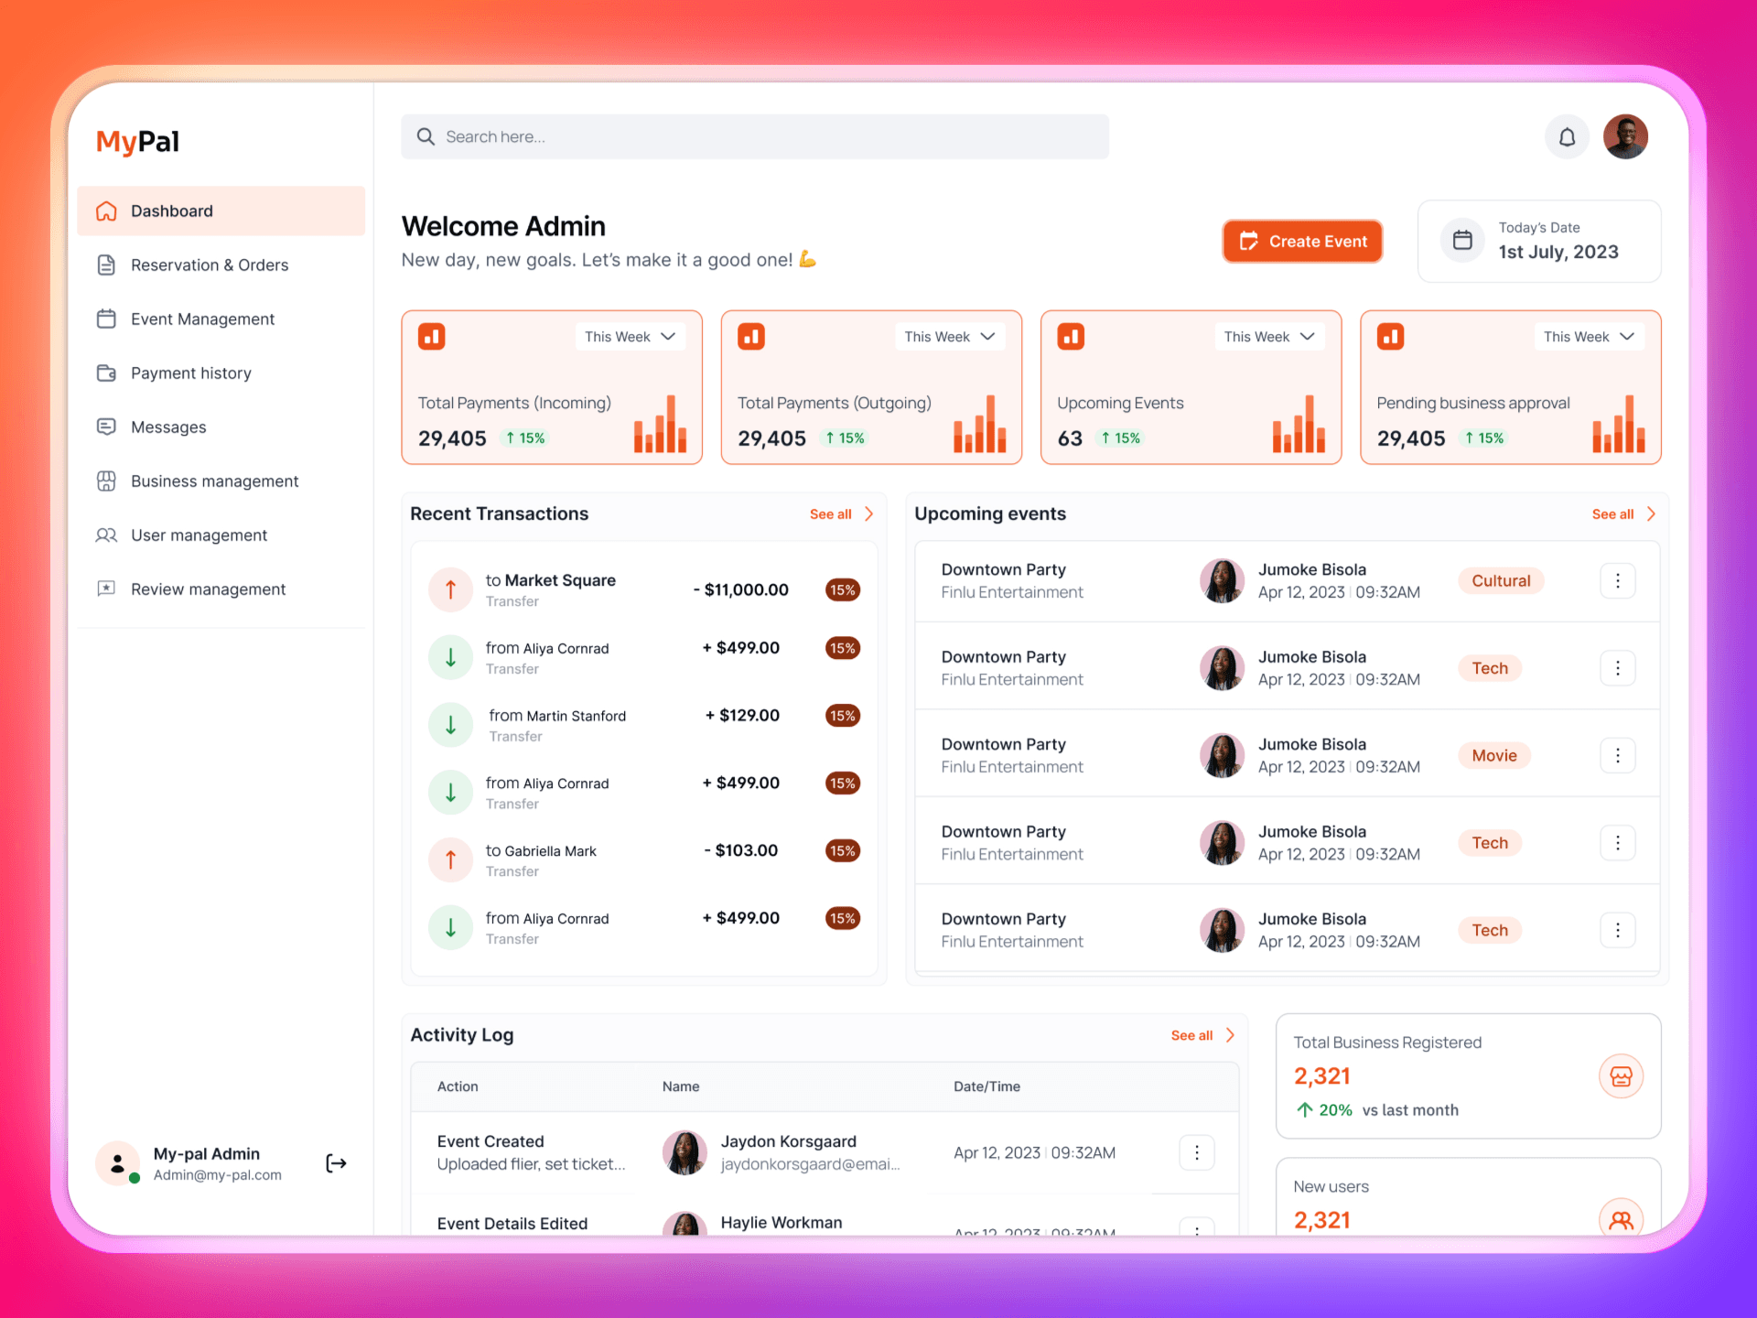Image resolution: width=1757 pixels, height=1318 pixels.
Task: Expand This Week dropdown on Incoming Payments card
Action: (630, 337)
